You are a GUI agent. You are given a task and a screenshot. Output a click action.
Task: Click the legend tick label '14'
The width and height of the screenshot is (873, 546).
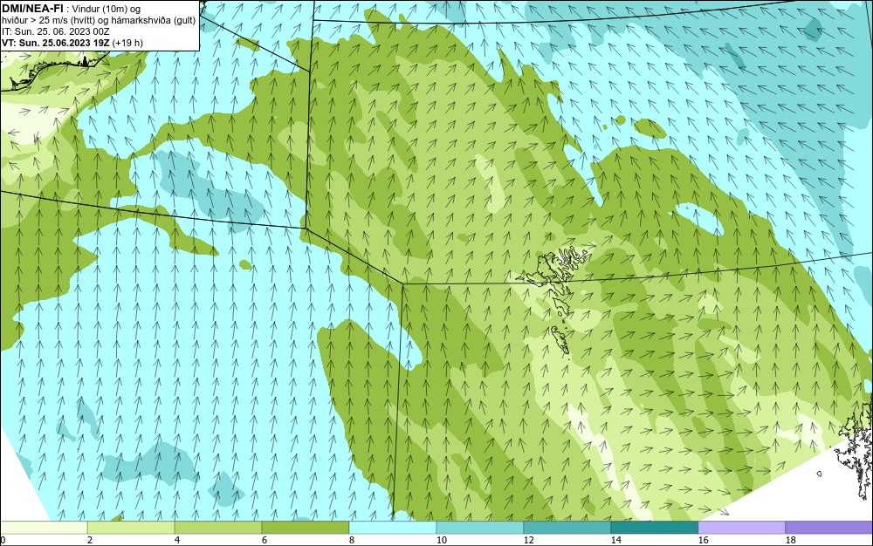[x=615, y=540]
